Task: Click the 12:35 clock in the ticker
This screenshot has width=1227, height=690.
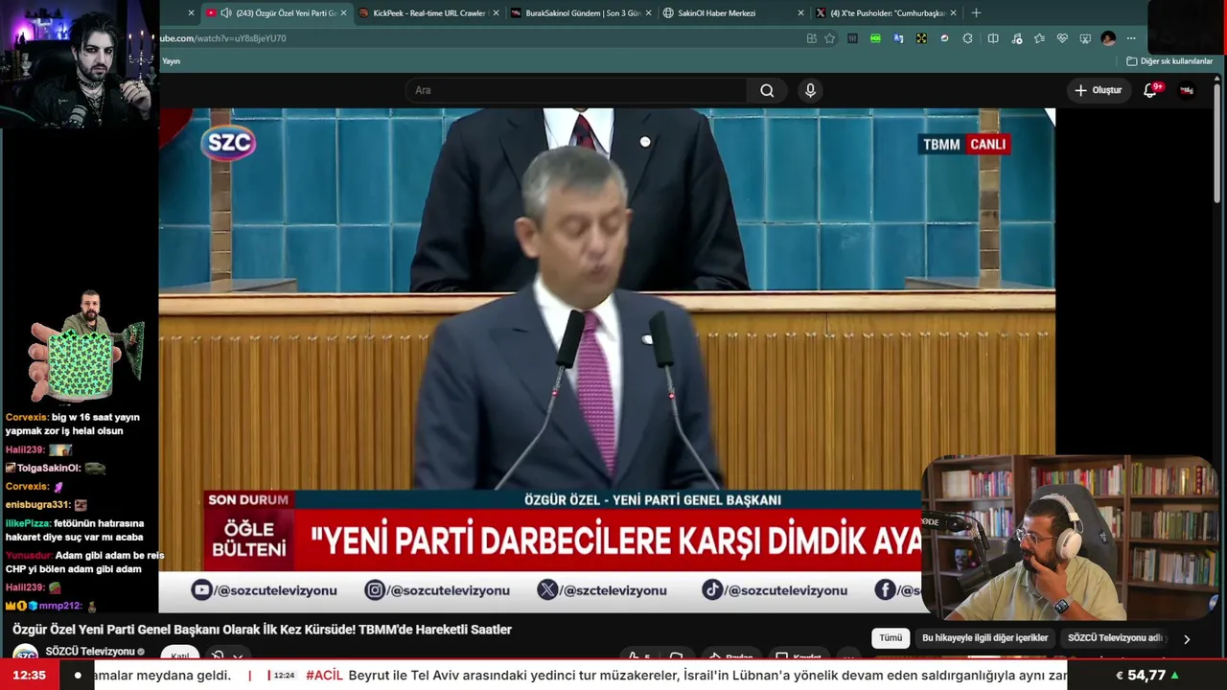Action: (29, 676)
